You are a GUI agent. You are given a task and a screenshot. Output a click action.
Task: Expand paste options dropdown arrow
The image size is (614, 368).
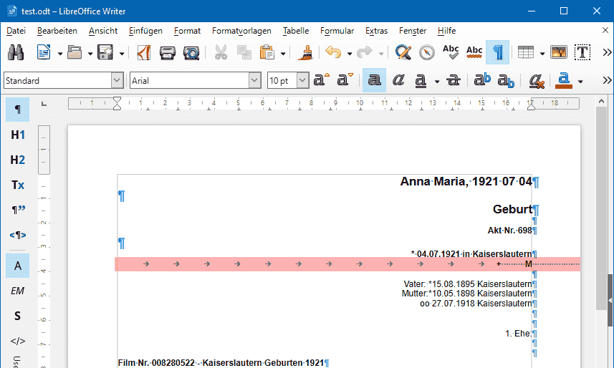[283, 54]
